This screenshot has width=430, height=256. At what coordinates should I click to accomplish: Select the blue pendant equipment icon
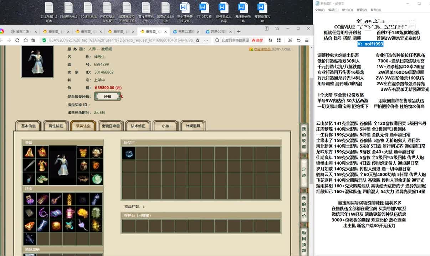click(x=29, y=178)
